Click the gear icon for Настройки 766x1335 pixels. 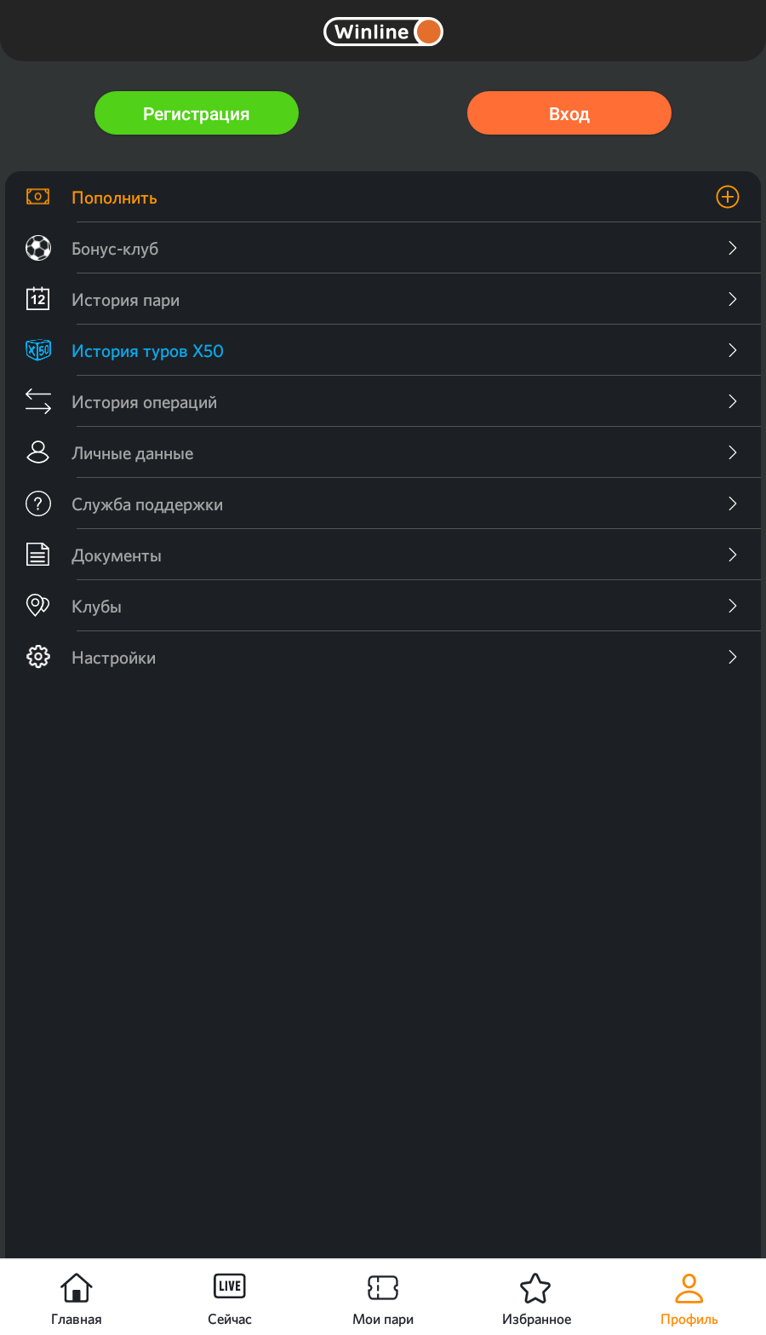pos(38,657)
